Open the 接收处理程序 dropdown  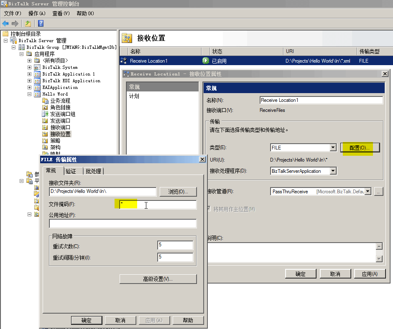[333, 171]
